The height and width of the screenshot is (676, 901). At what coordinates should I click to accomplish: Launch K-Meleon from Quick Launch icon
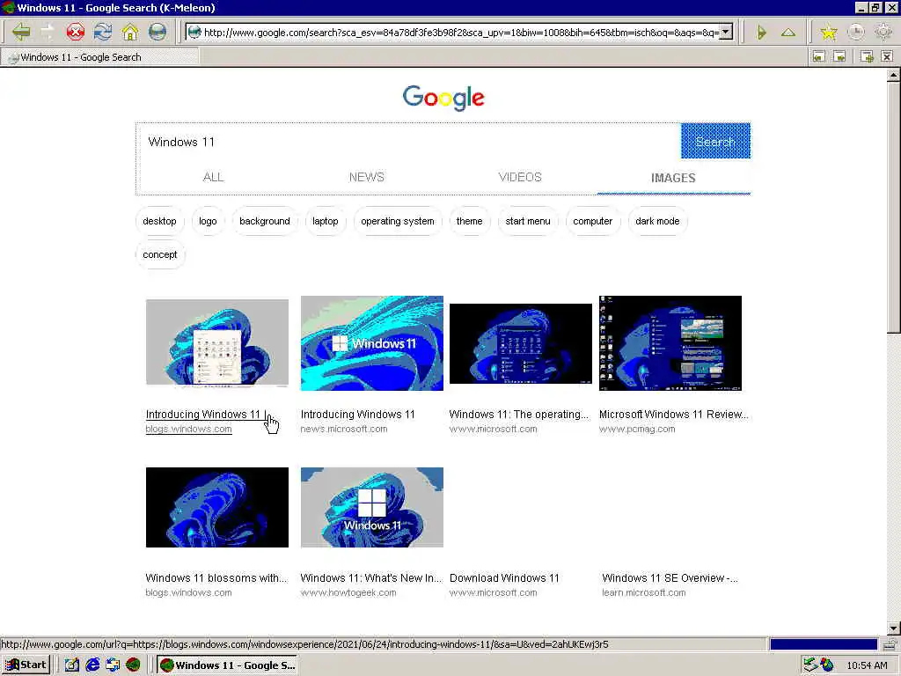point(134,665)
